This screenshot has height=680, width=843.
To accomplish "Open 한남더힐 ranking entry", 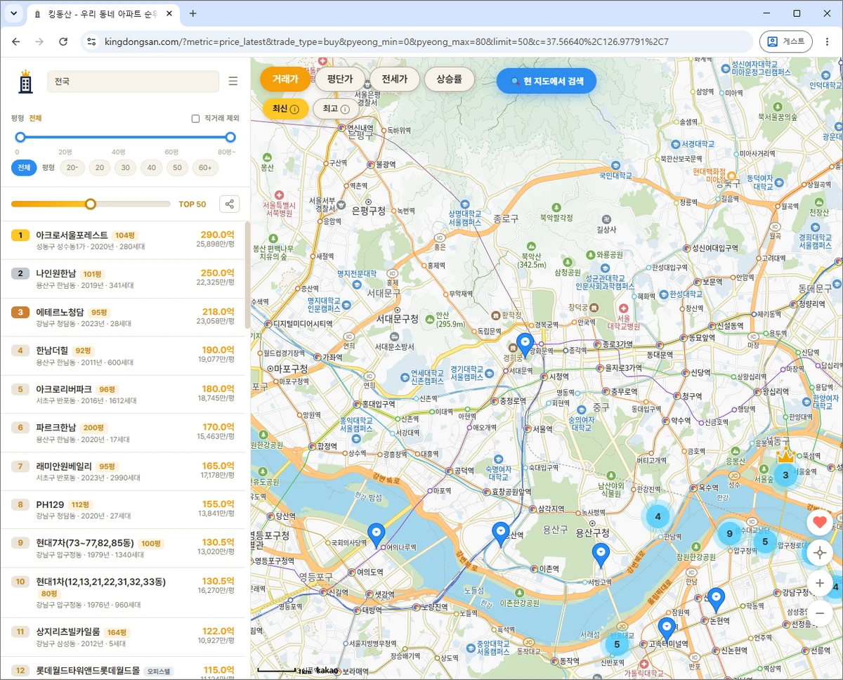I will [123, 356].
